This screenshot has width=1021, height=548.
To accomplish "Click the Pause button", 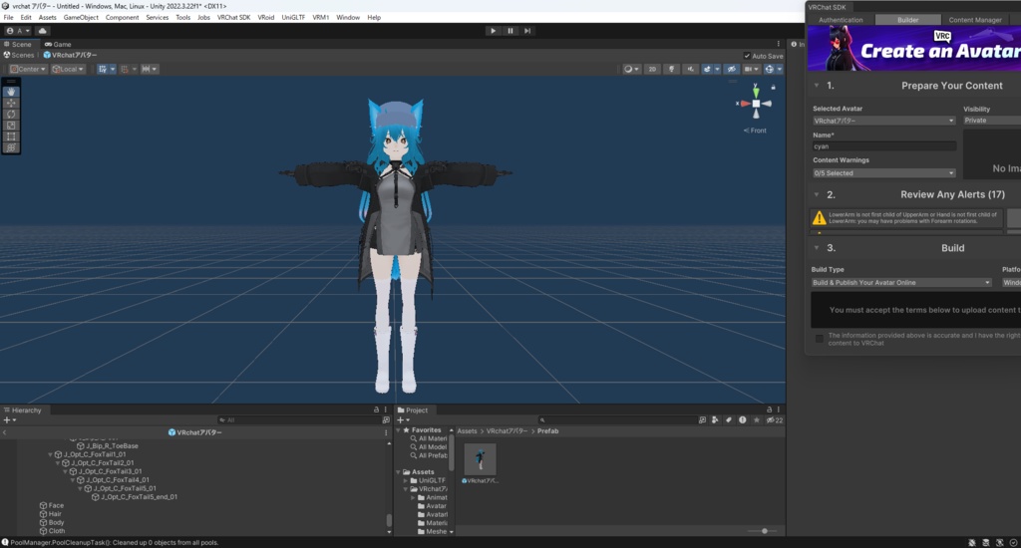I will pyautogui.click(x=510, y=31).
